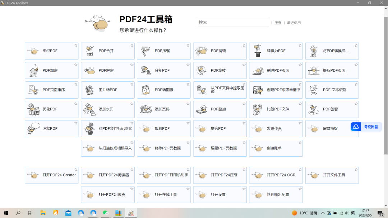Favorite 组织PDF with its star

point(76,46)
